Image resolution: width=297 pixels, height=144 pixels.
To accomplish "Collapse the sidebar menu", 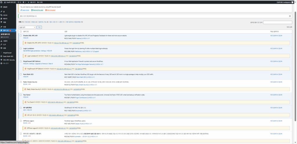I will (x=6, y=63).
